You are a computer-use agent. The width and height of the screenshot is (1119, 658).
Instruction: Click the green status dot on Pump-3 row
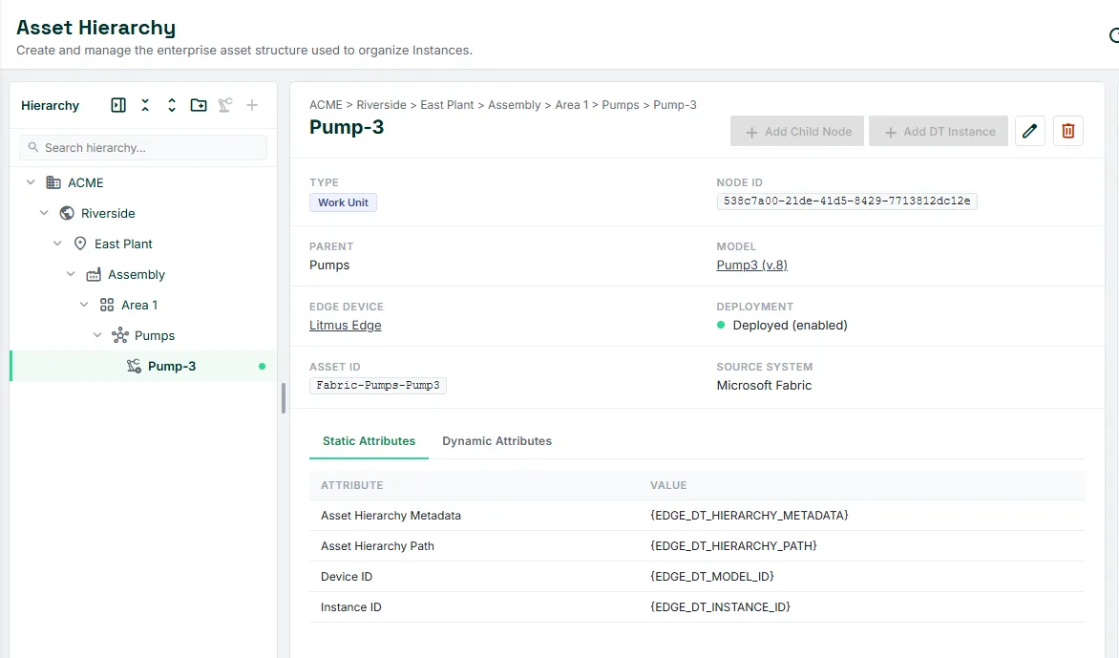[262, 366]
